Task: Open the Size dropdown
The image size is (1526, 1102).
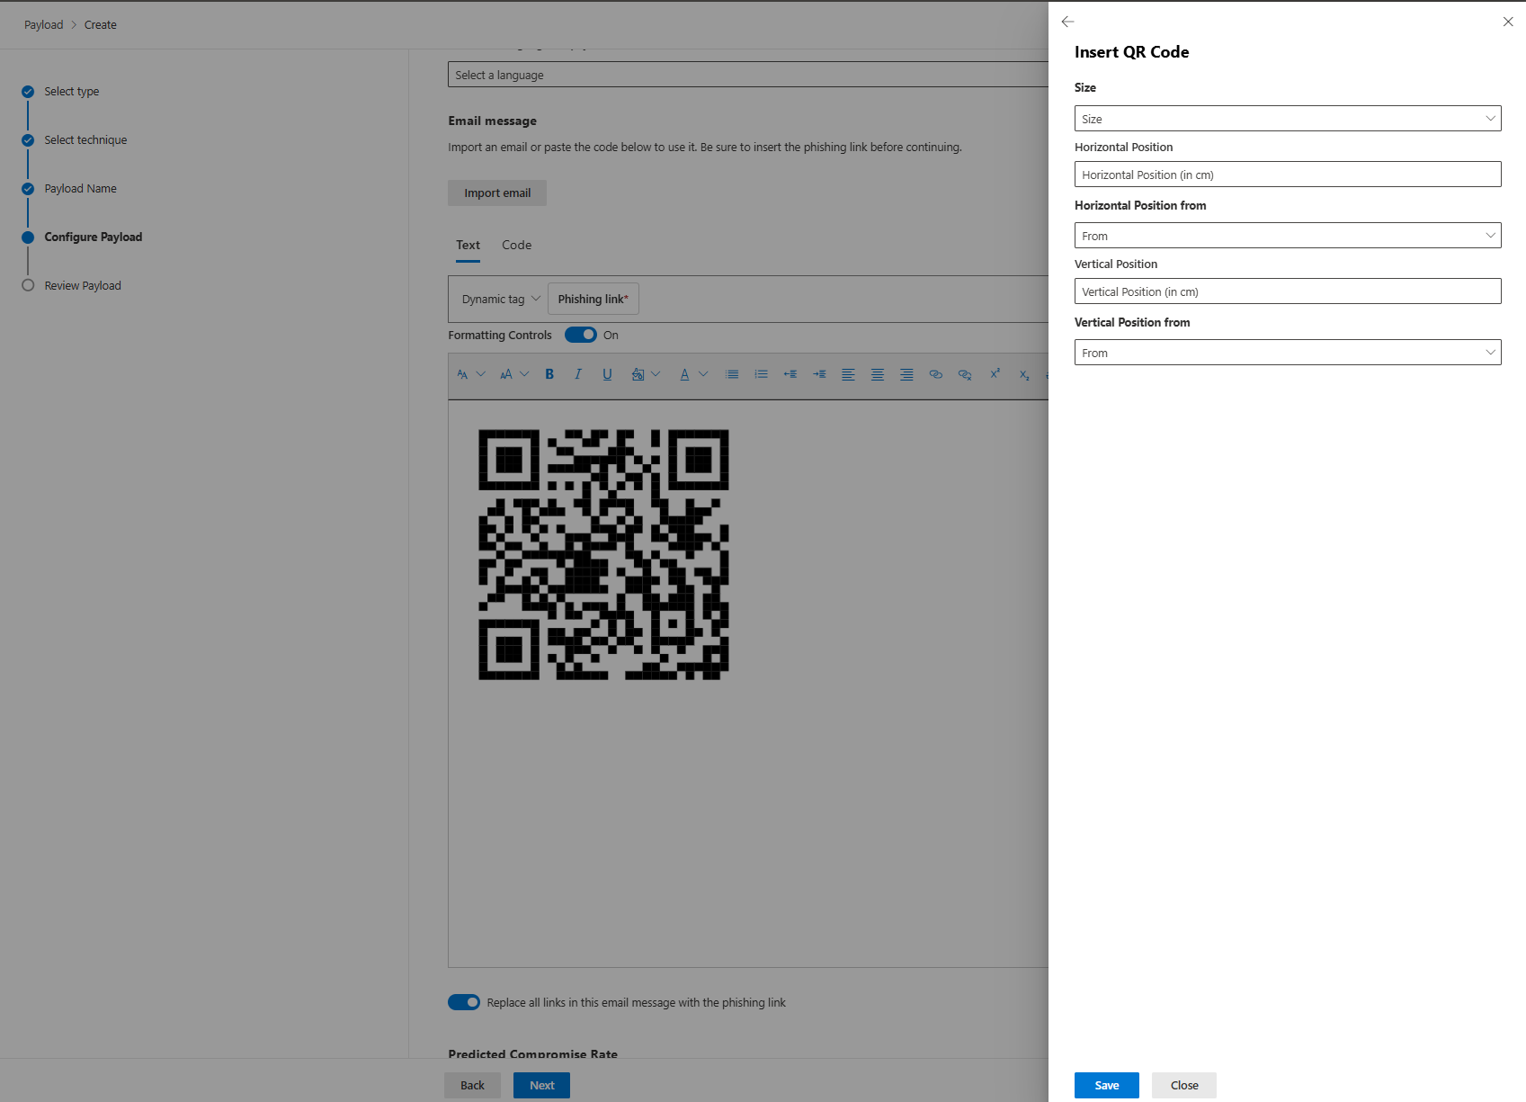Action: (1287, 119)
